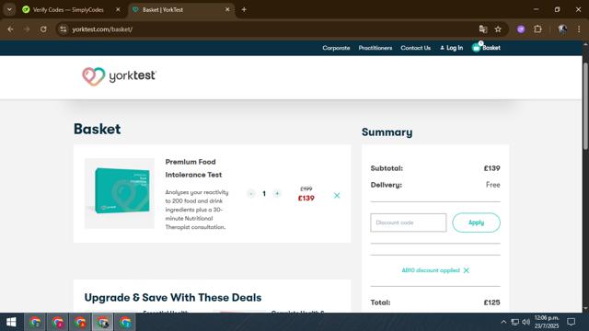Open Chrome three-dot menu
Screen dimensions: 589x331
tap(579, 29)
